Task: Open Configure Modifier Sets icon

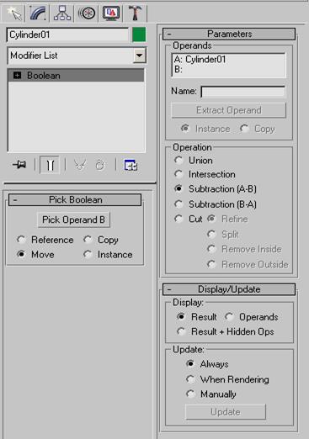Action: point(131,165)
